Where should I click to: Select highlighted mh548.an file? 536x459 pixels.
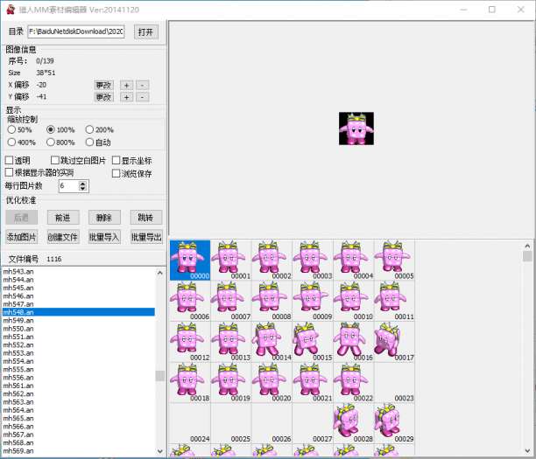tap(79, 312)
